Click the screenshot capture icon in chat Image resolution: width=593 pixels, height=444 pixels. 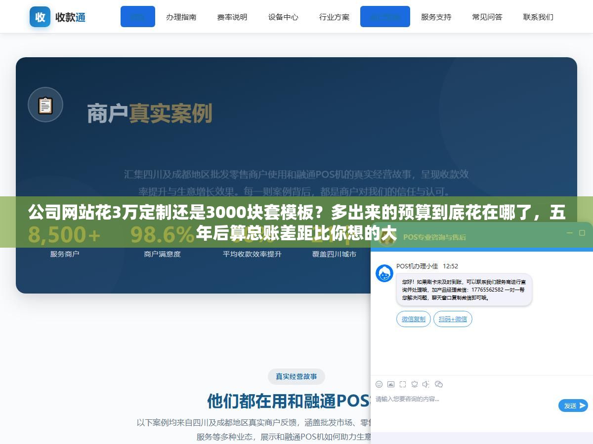coord(403,384)
